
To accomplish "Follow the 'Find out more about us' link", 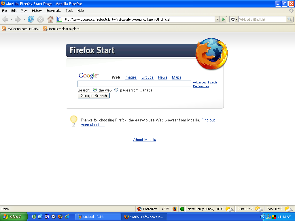I will pyautogui.click(x=208, y=120).
